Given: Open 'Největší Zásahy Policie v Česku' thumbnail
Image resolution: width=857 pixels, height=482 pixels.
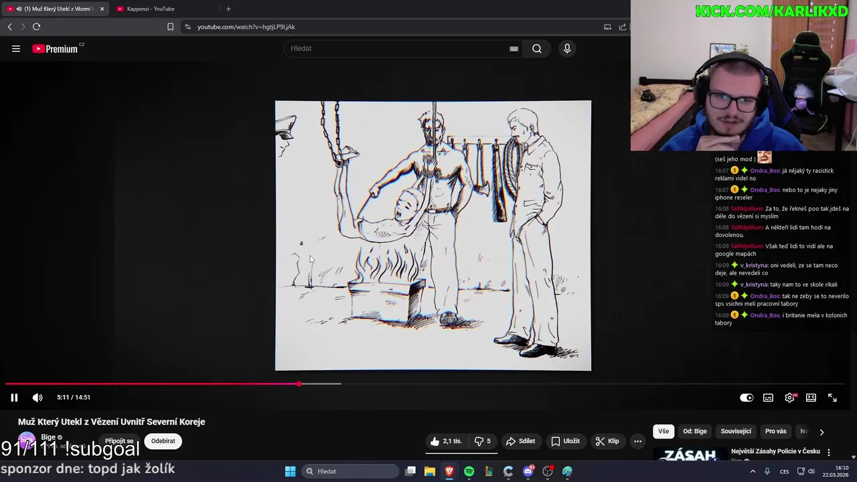Looking at the screenshot, I should pos(690,455).
